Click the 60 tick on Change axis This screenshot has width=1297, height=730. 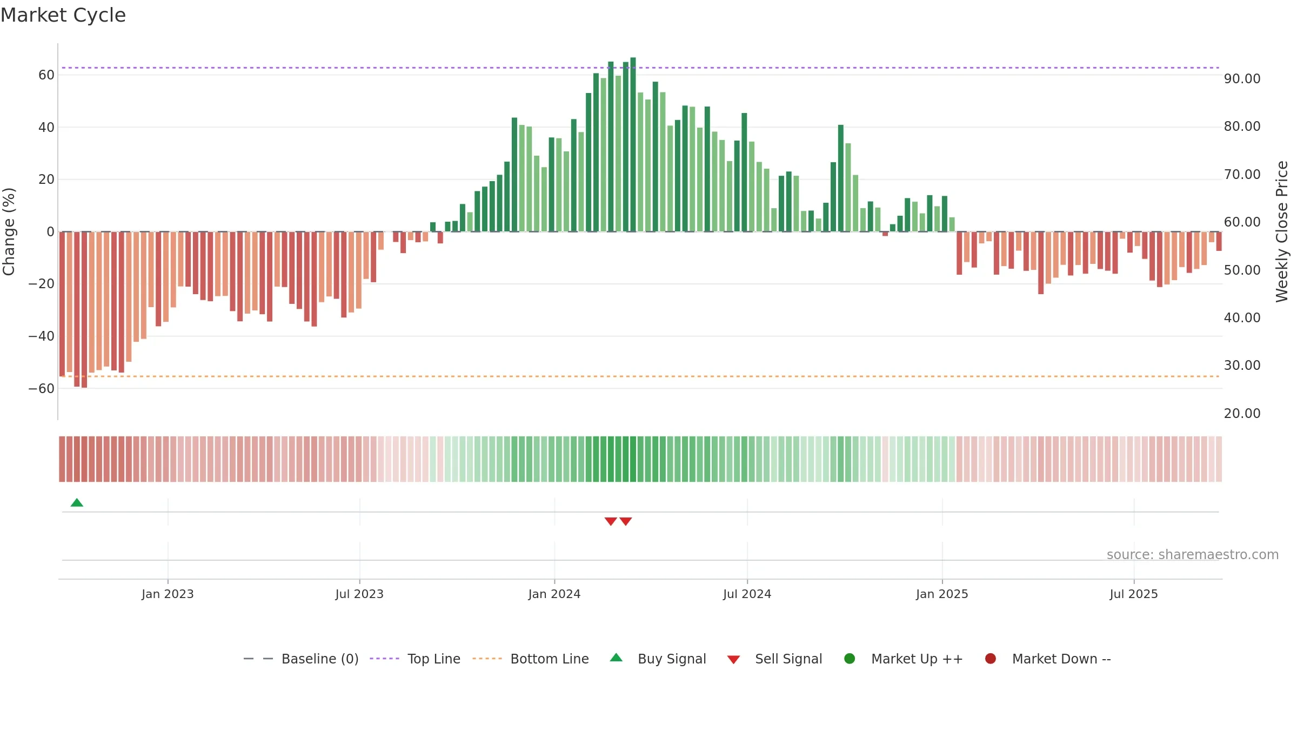coord(46,75)
